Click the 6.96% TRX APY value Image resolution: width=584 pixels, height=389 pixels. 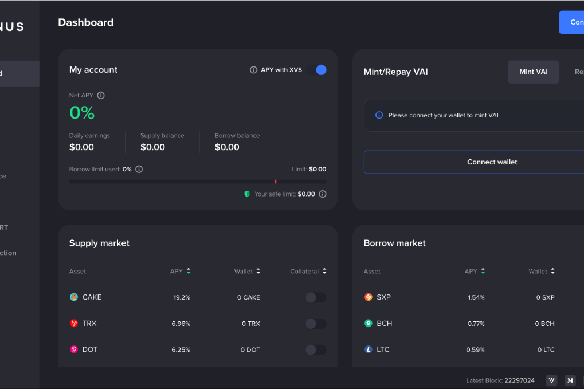(181, 324)
